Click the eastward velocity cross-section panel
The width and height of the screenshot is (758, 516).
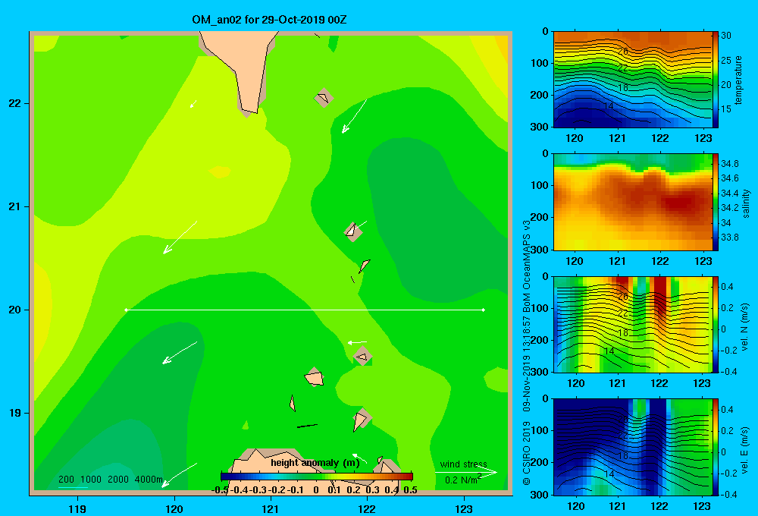pyautogui.click(x=632, y=447)
